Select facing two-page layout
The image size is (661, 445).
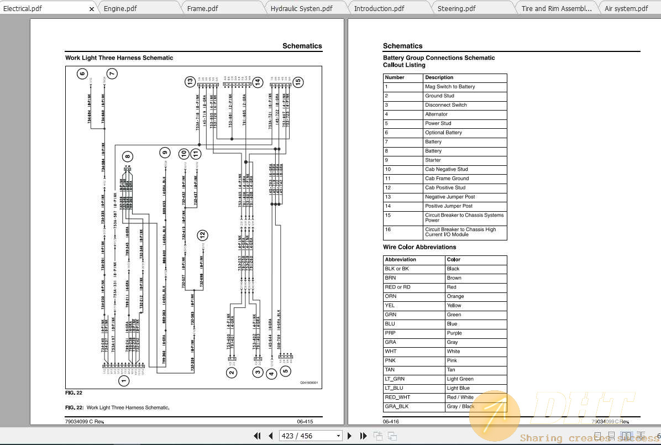tap(626, 436)
